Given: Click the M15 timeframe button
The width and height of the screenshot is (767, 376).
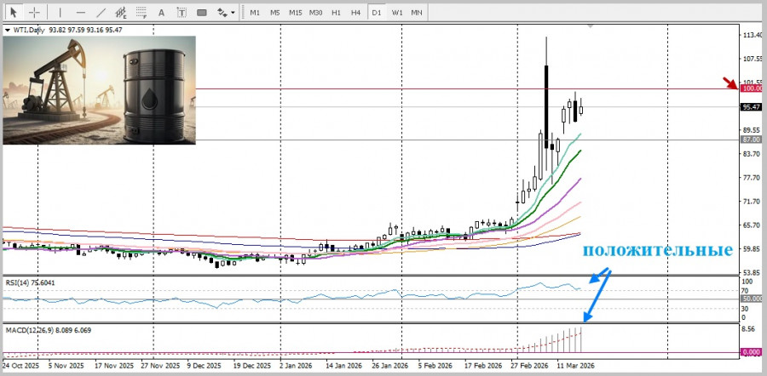Looking at the screenshot, I should [x=295, y=13].
